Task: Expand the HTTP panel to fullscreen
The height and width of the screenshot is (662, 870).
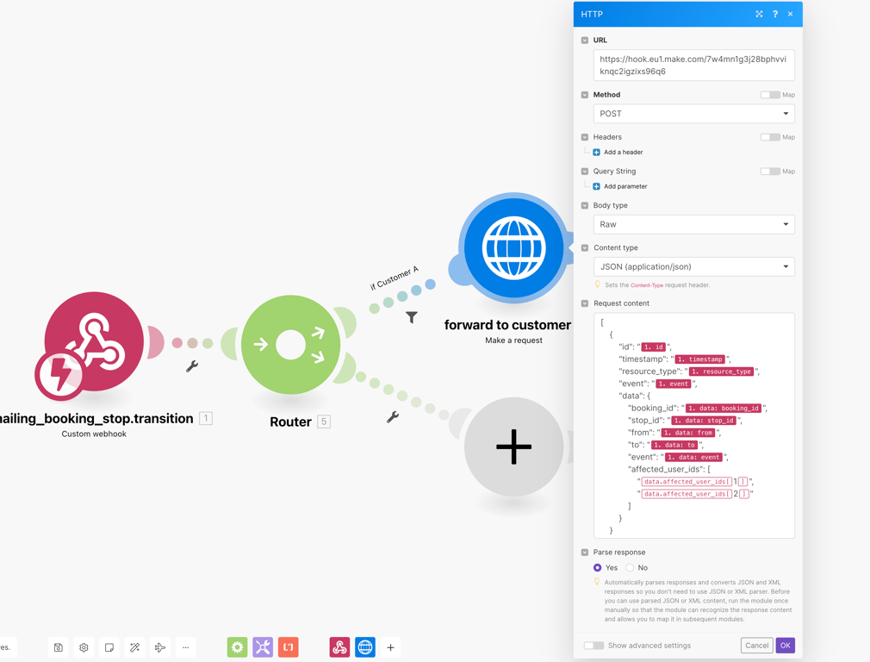Action: [x=759, y=14]
